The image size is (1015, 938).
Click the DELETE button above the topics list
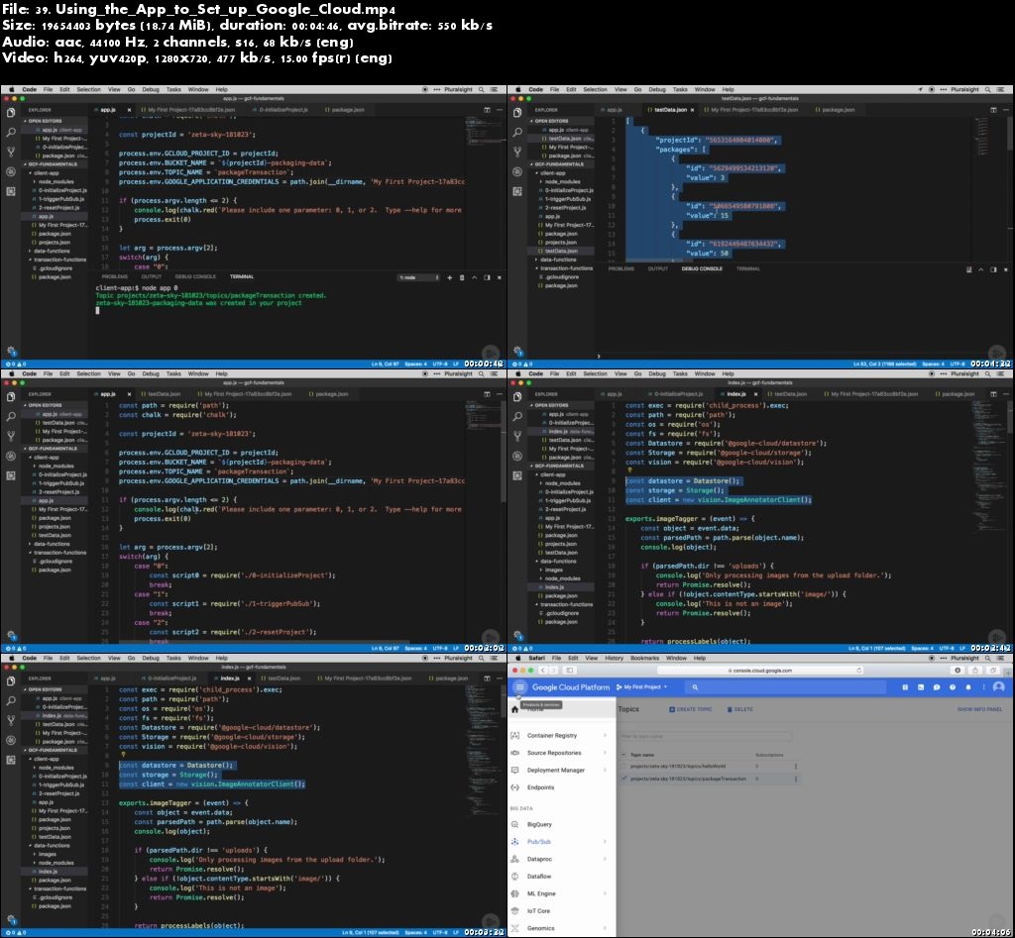pos(739,709)
